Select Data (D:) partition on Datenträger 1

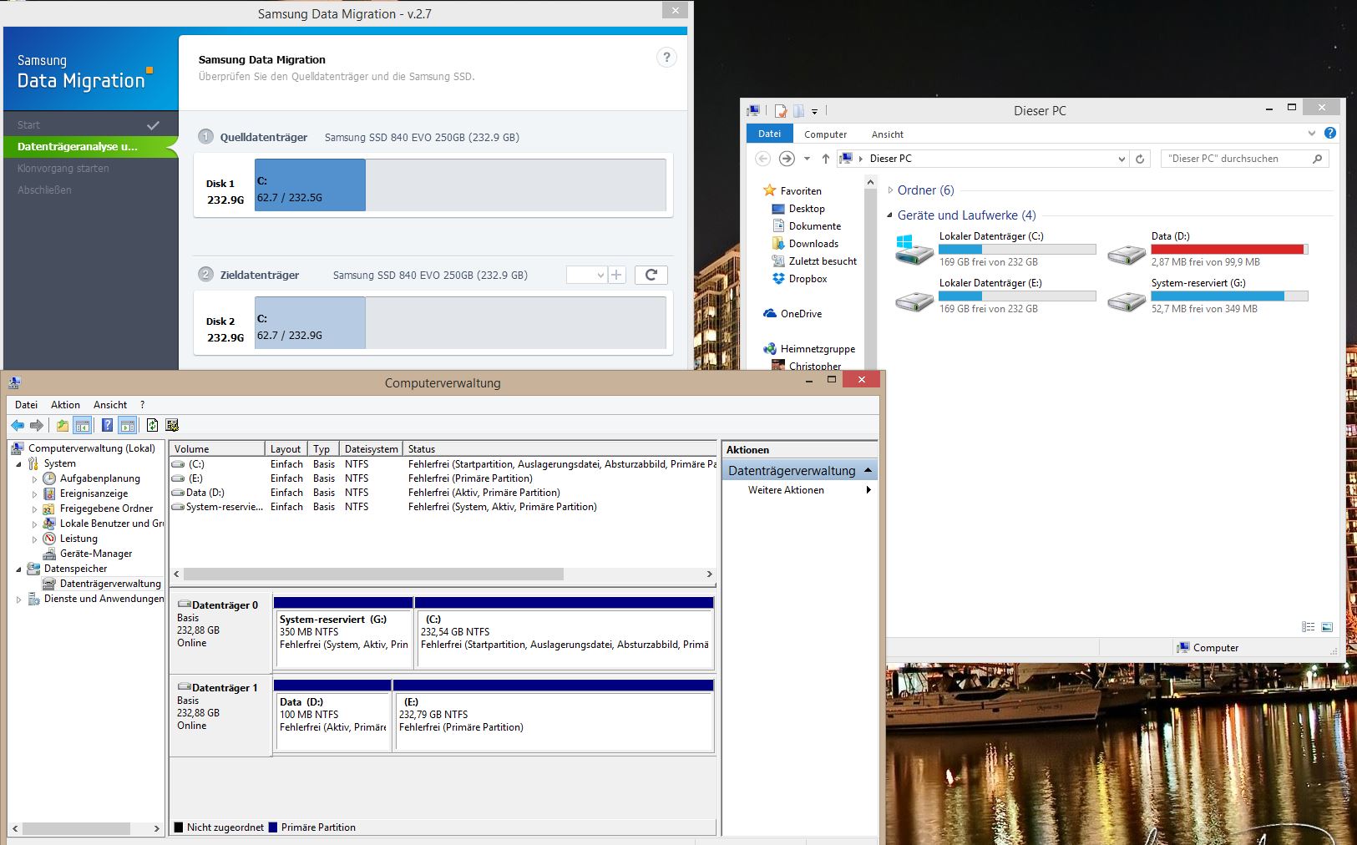click(x=332, y=716)
